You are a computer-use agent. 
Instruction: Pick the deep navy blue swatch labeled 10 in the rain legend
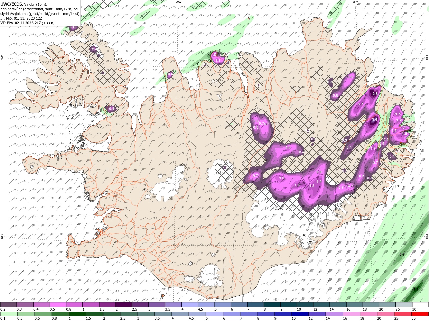click(x=300, y=314)
